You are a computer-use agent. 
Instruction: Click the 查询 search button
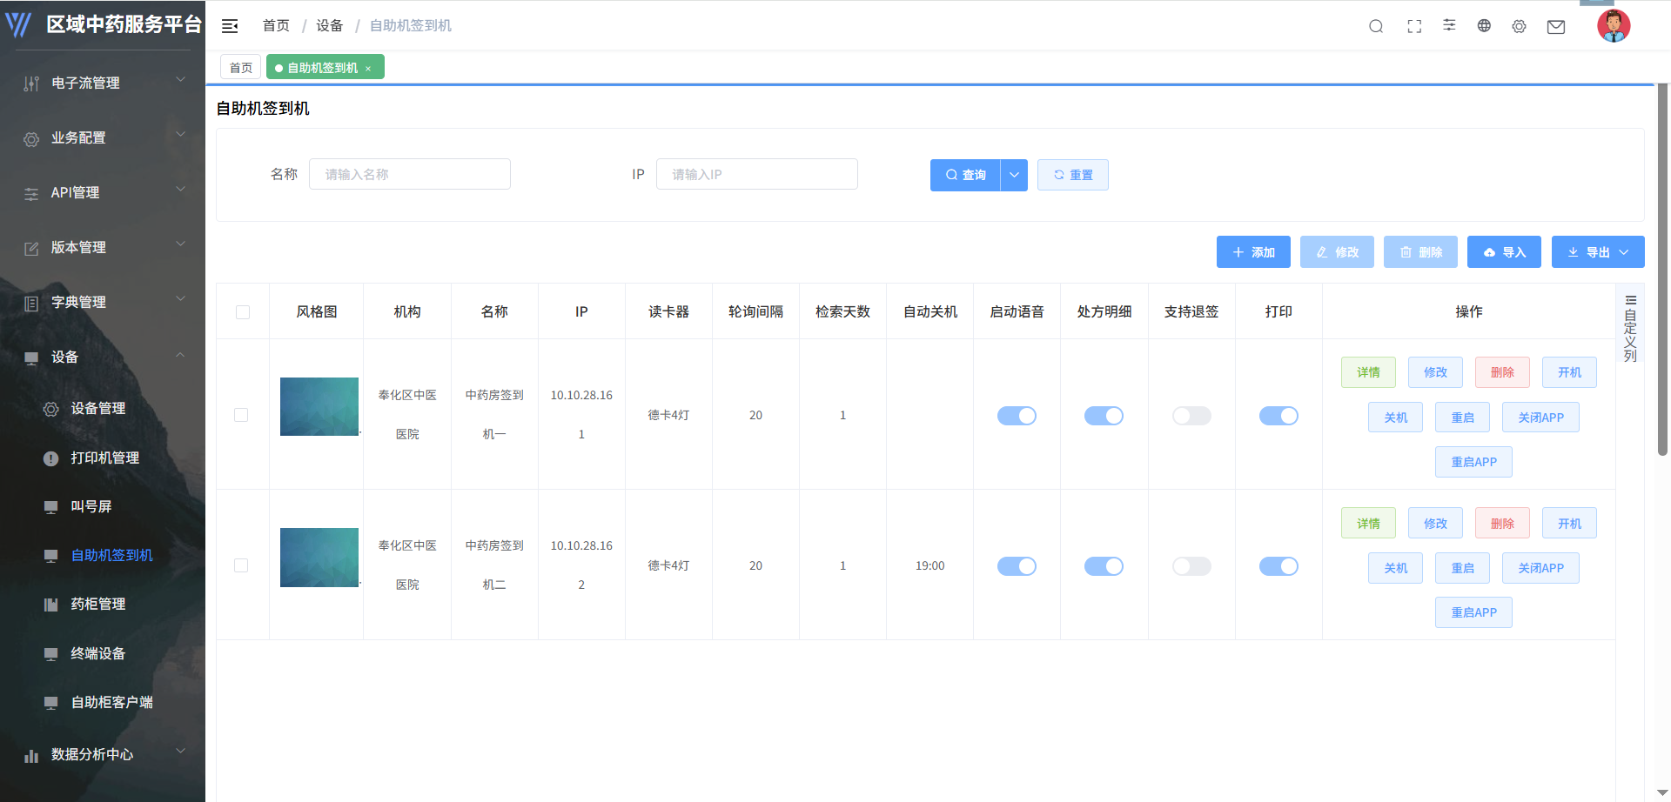coord(965,175)
